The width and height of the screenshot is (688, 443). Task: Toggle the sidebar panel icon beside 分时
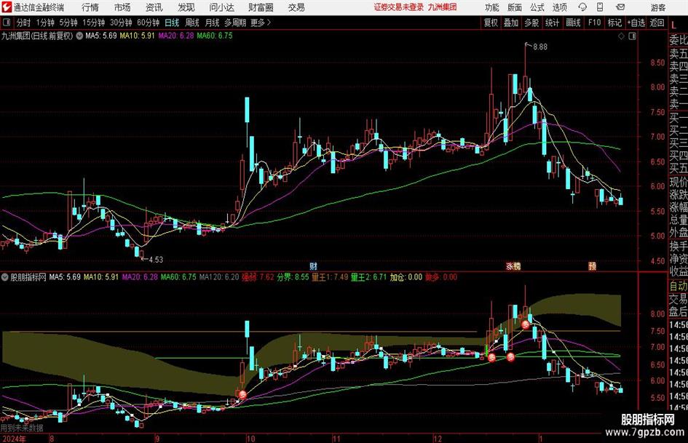coord(6,23)
